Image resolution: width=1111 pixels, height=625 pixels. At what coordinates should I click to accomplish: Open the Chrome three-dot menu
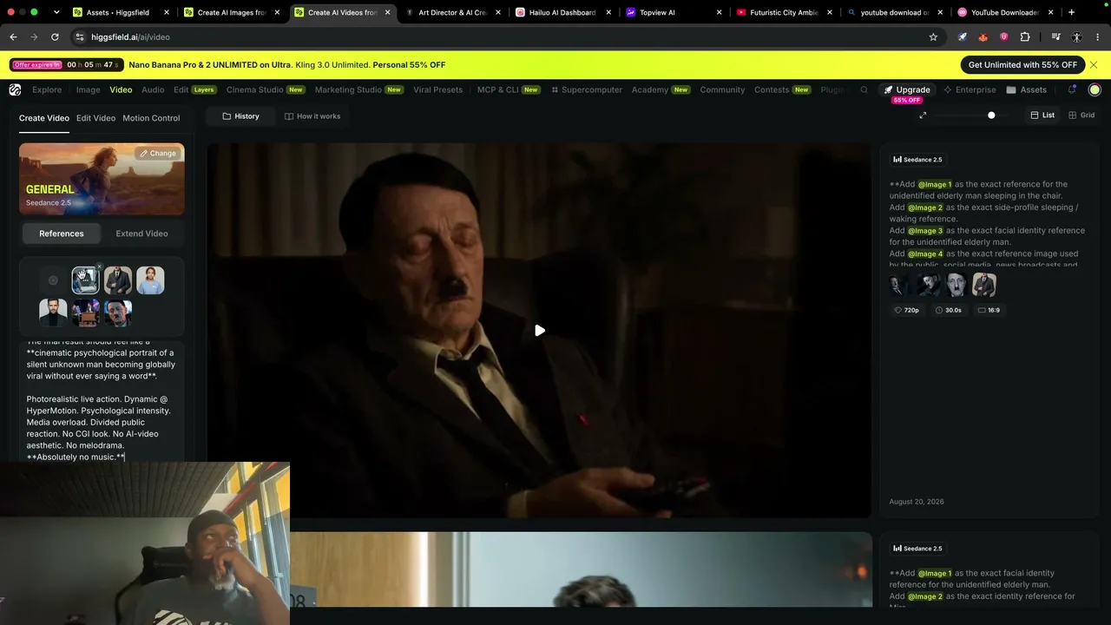coord(1098,37)
